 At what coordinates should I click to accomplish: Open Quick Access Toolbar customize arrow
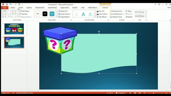point(22,5)
